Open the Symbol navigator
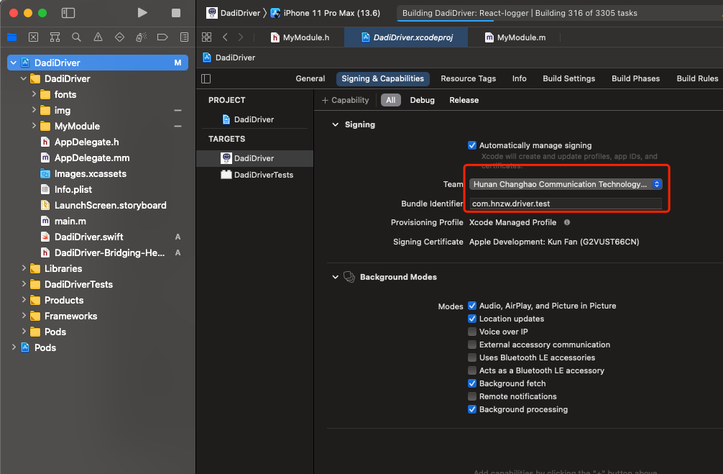723x474 pixels. click(x=55, y=37)
